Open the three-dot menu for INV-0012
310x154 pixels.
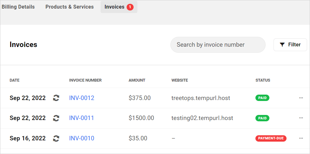click(x=301, y=98)
